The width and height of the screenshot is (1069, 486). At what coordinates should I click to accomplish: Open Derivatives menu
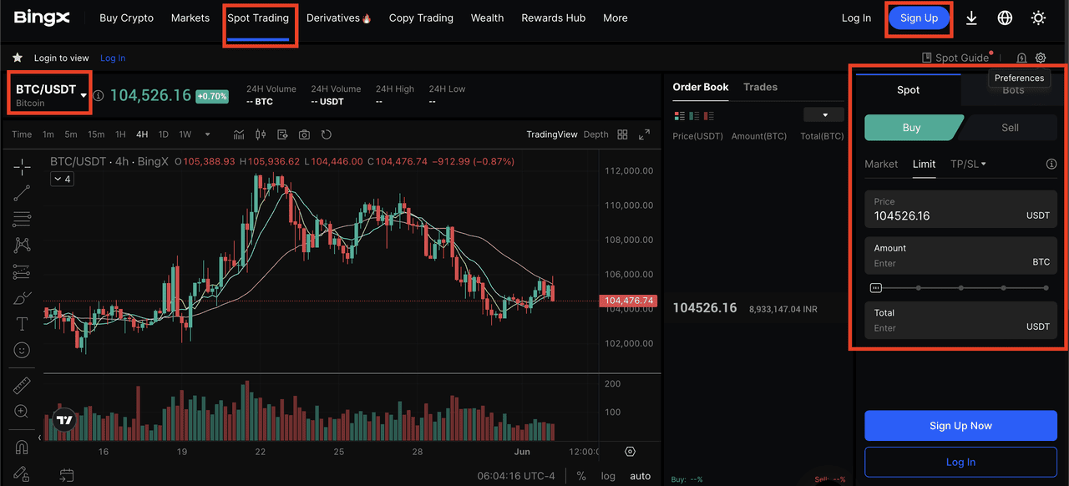(338, 18)
